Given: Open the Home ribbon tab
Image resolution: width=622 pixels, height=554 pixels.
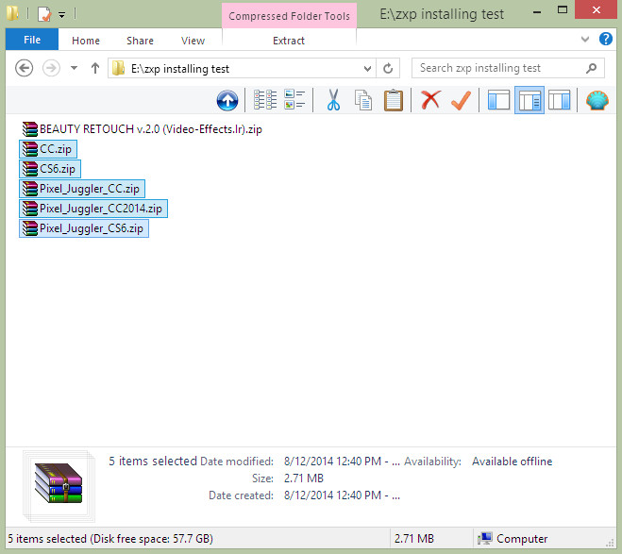Looking at the screenshot, I should coord(86,41).
